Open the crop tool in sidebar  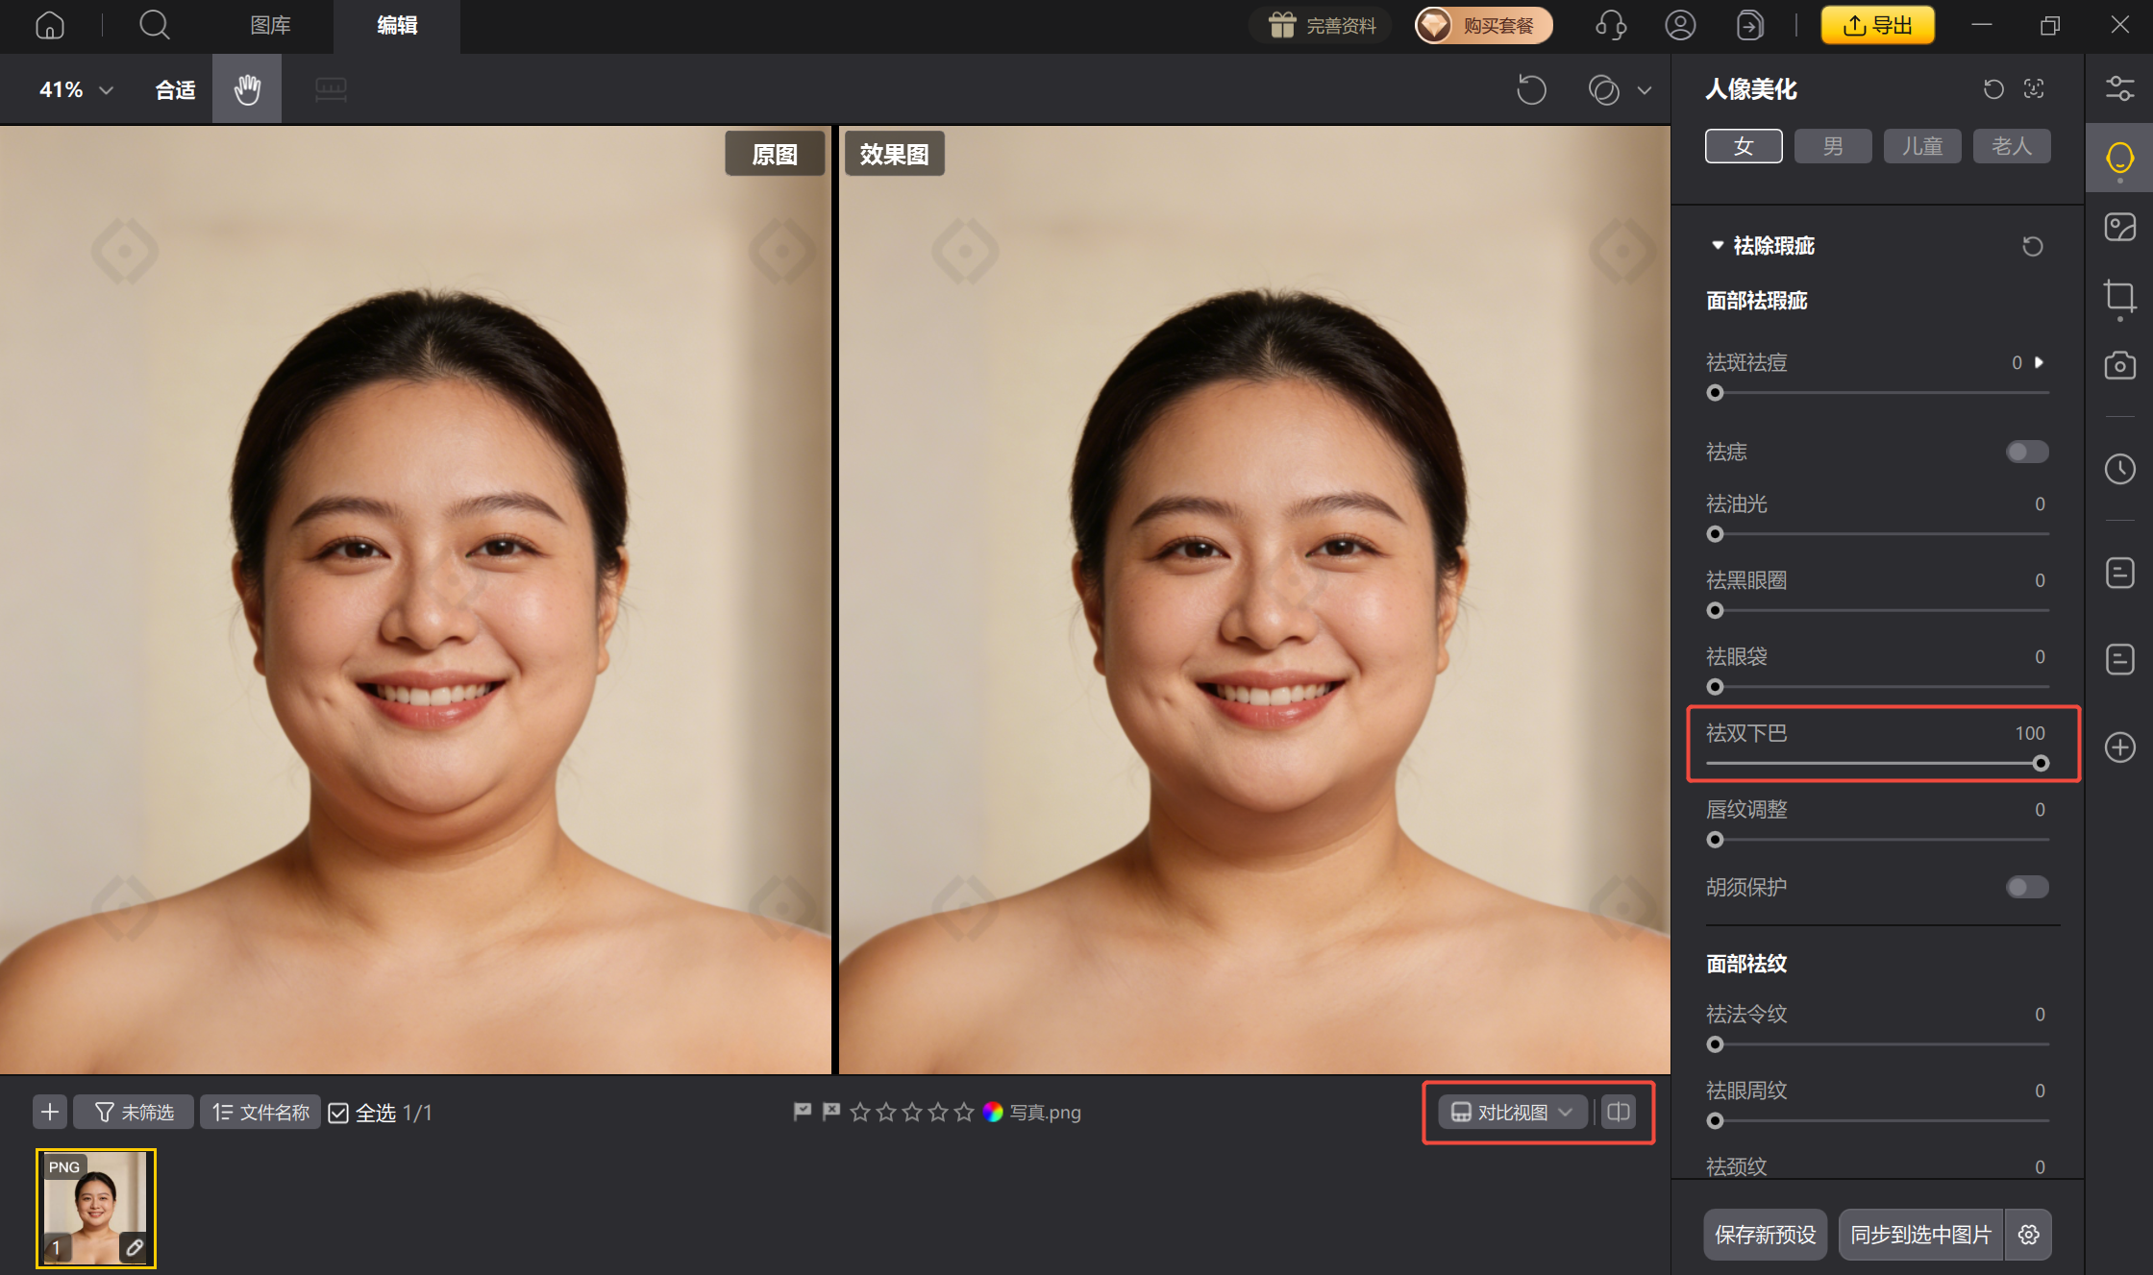point(2119,296)
